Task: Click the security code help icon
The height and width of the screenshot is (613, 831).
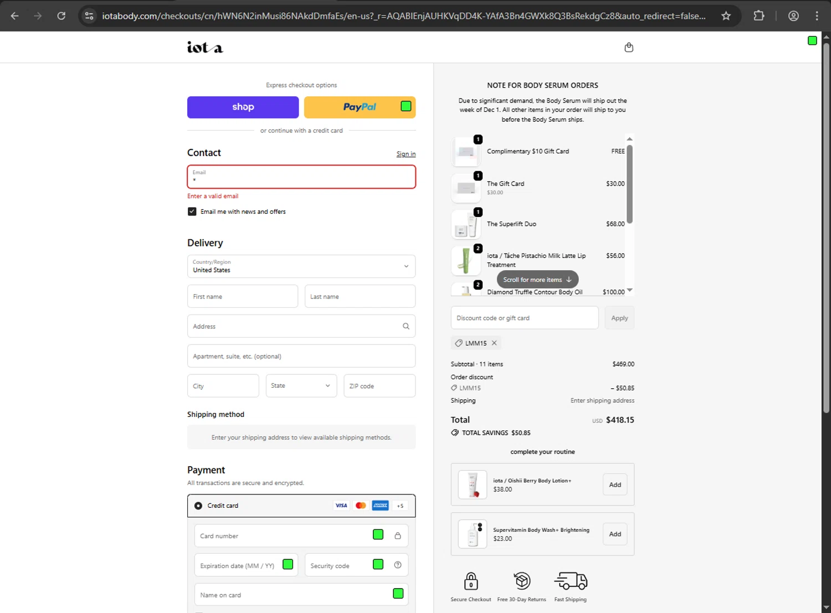Action: (x=398, y=565)
